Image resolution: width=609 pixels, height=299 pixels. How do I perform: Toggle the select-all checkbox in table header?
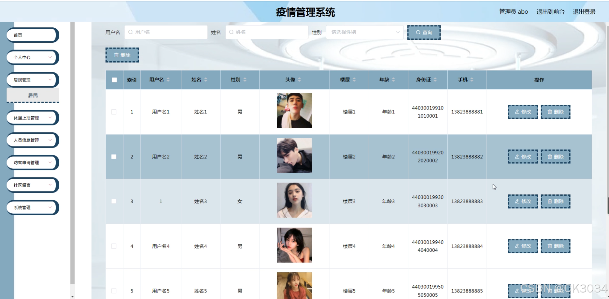click(114, 80)
